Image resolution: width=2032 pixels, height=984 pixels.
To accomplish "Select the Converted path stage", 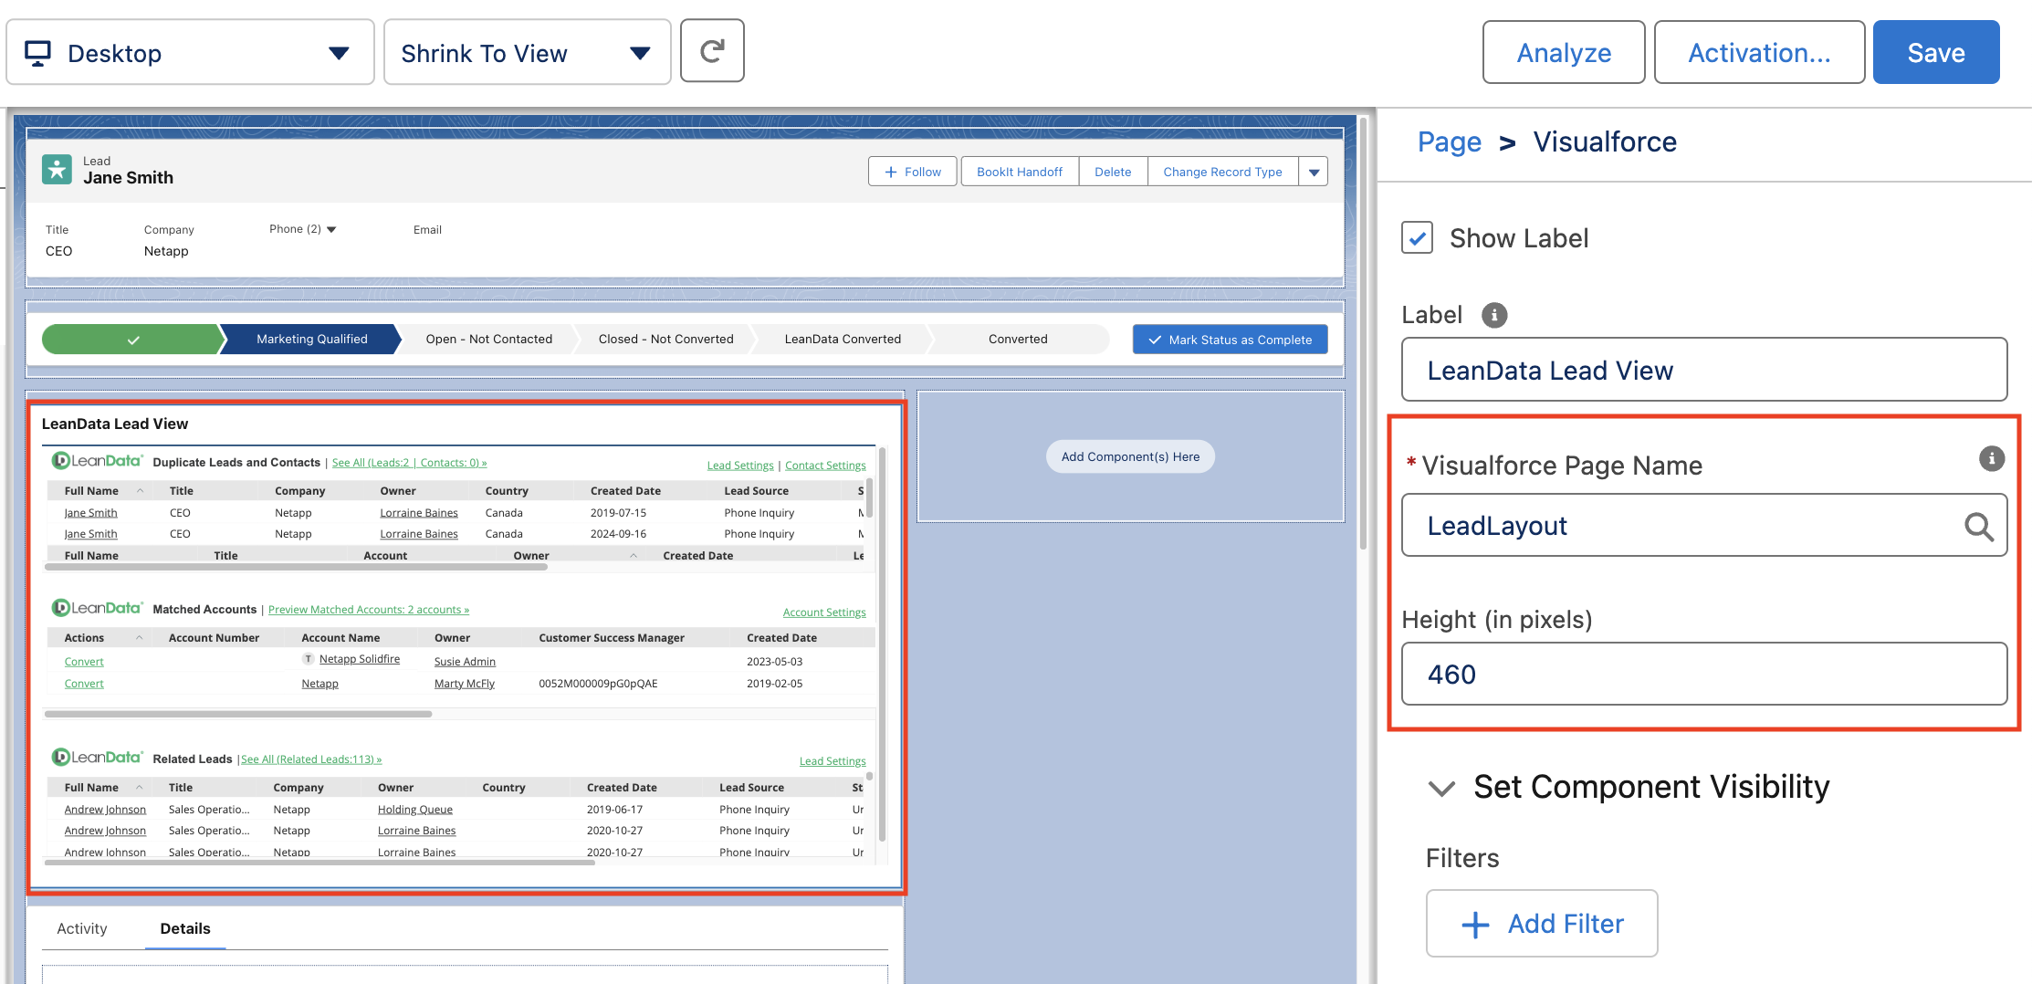I will click(1018, 340).
